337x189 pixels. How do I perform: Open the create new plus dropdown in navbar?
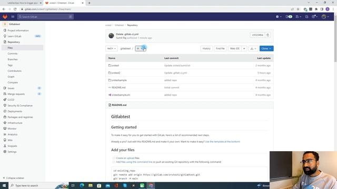pos(279,16)
